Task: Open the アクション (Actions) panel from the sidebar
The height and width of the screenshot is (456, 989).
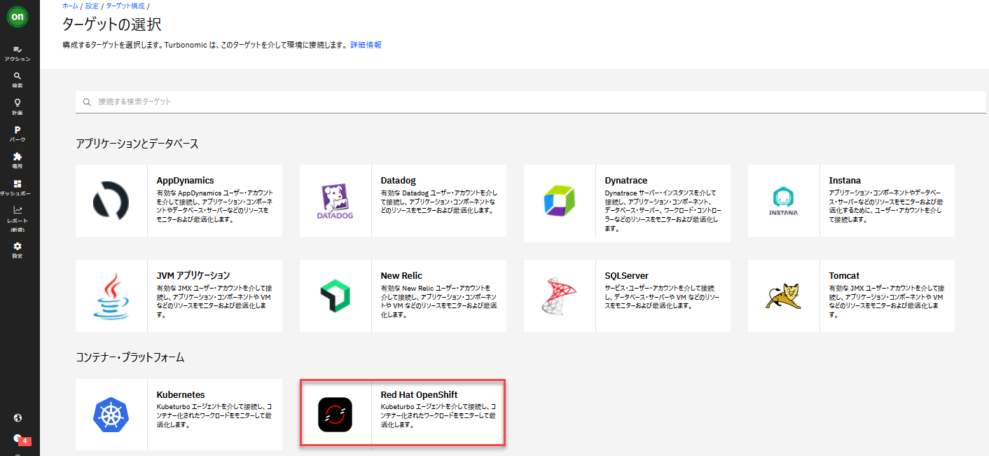Action: click(19, 53)
